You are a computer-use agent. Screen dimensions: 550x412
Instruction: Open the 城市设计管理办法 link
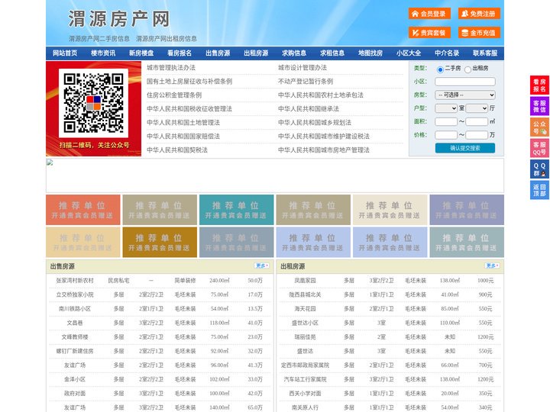(302, 68)
